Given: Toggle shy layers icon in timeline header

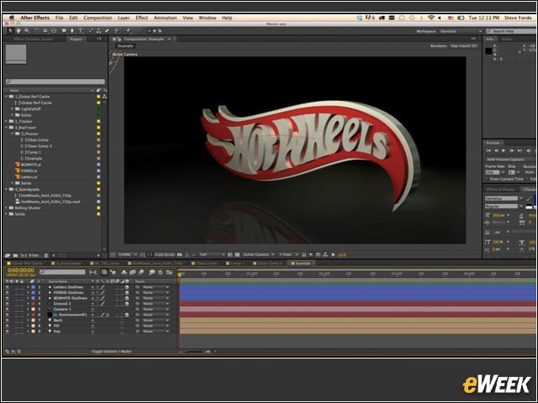Looking at the screenshot, I should (x=124, y=272).
